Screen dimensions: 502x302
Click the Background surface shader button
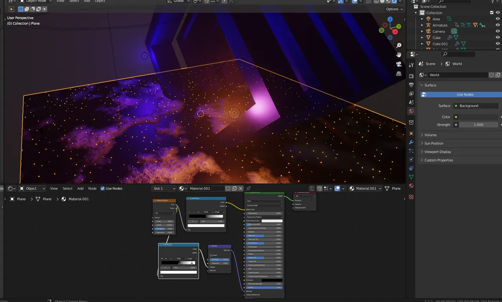tap(476, 106)
